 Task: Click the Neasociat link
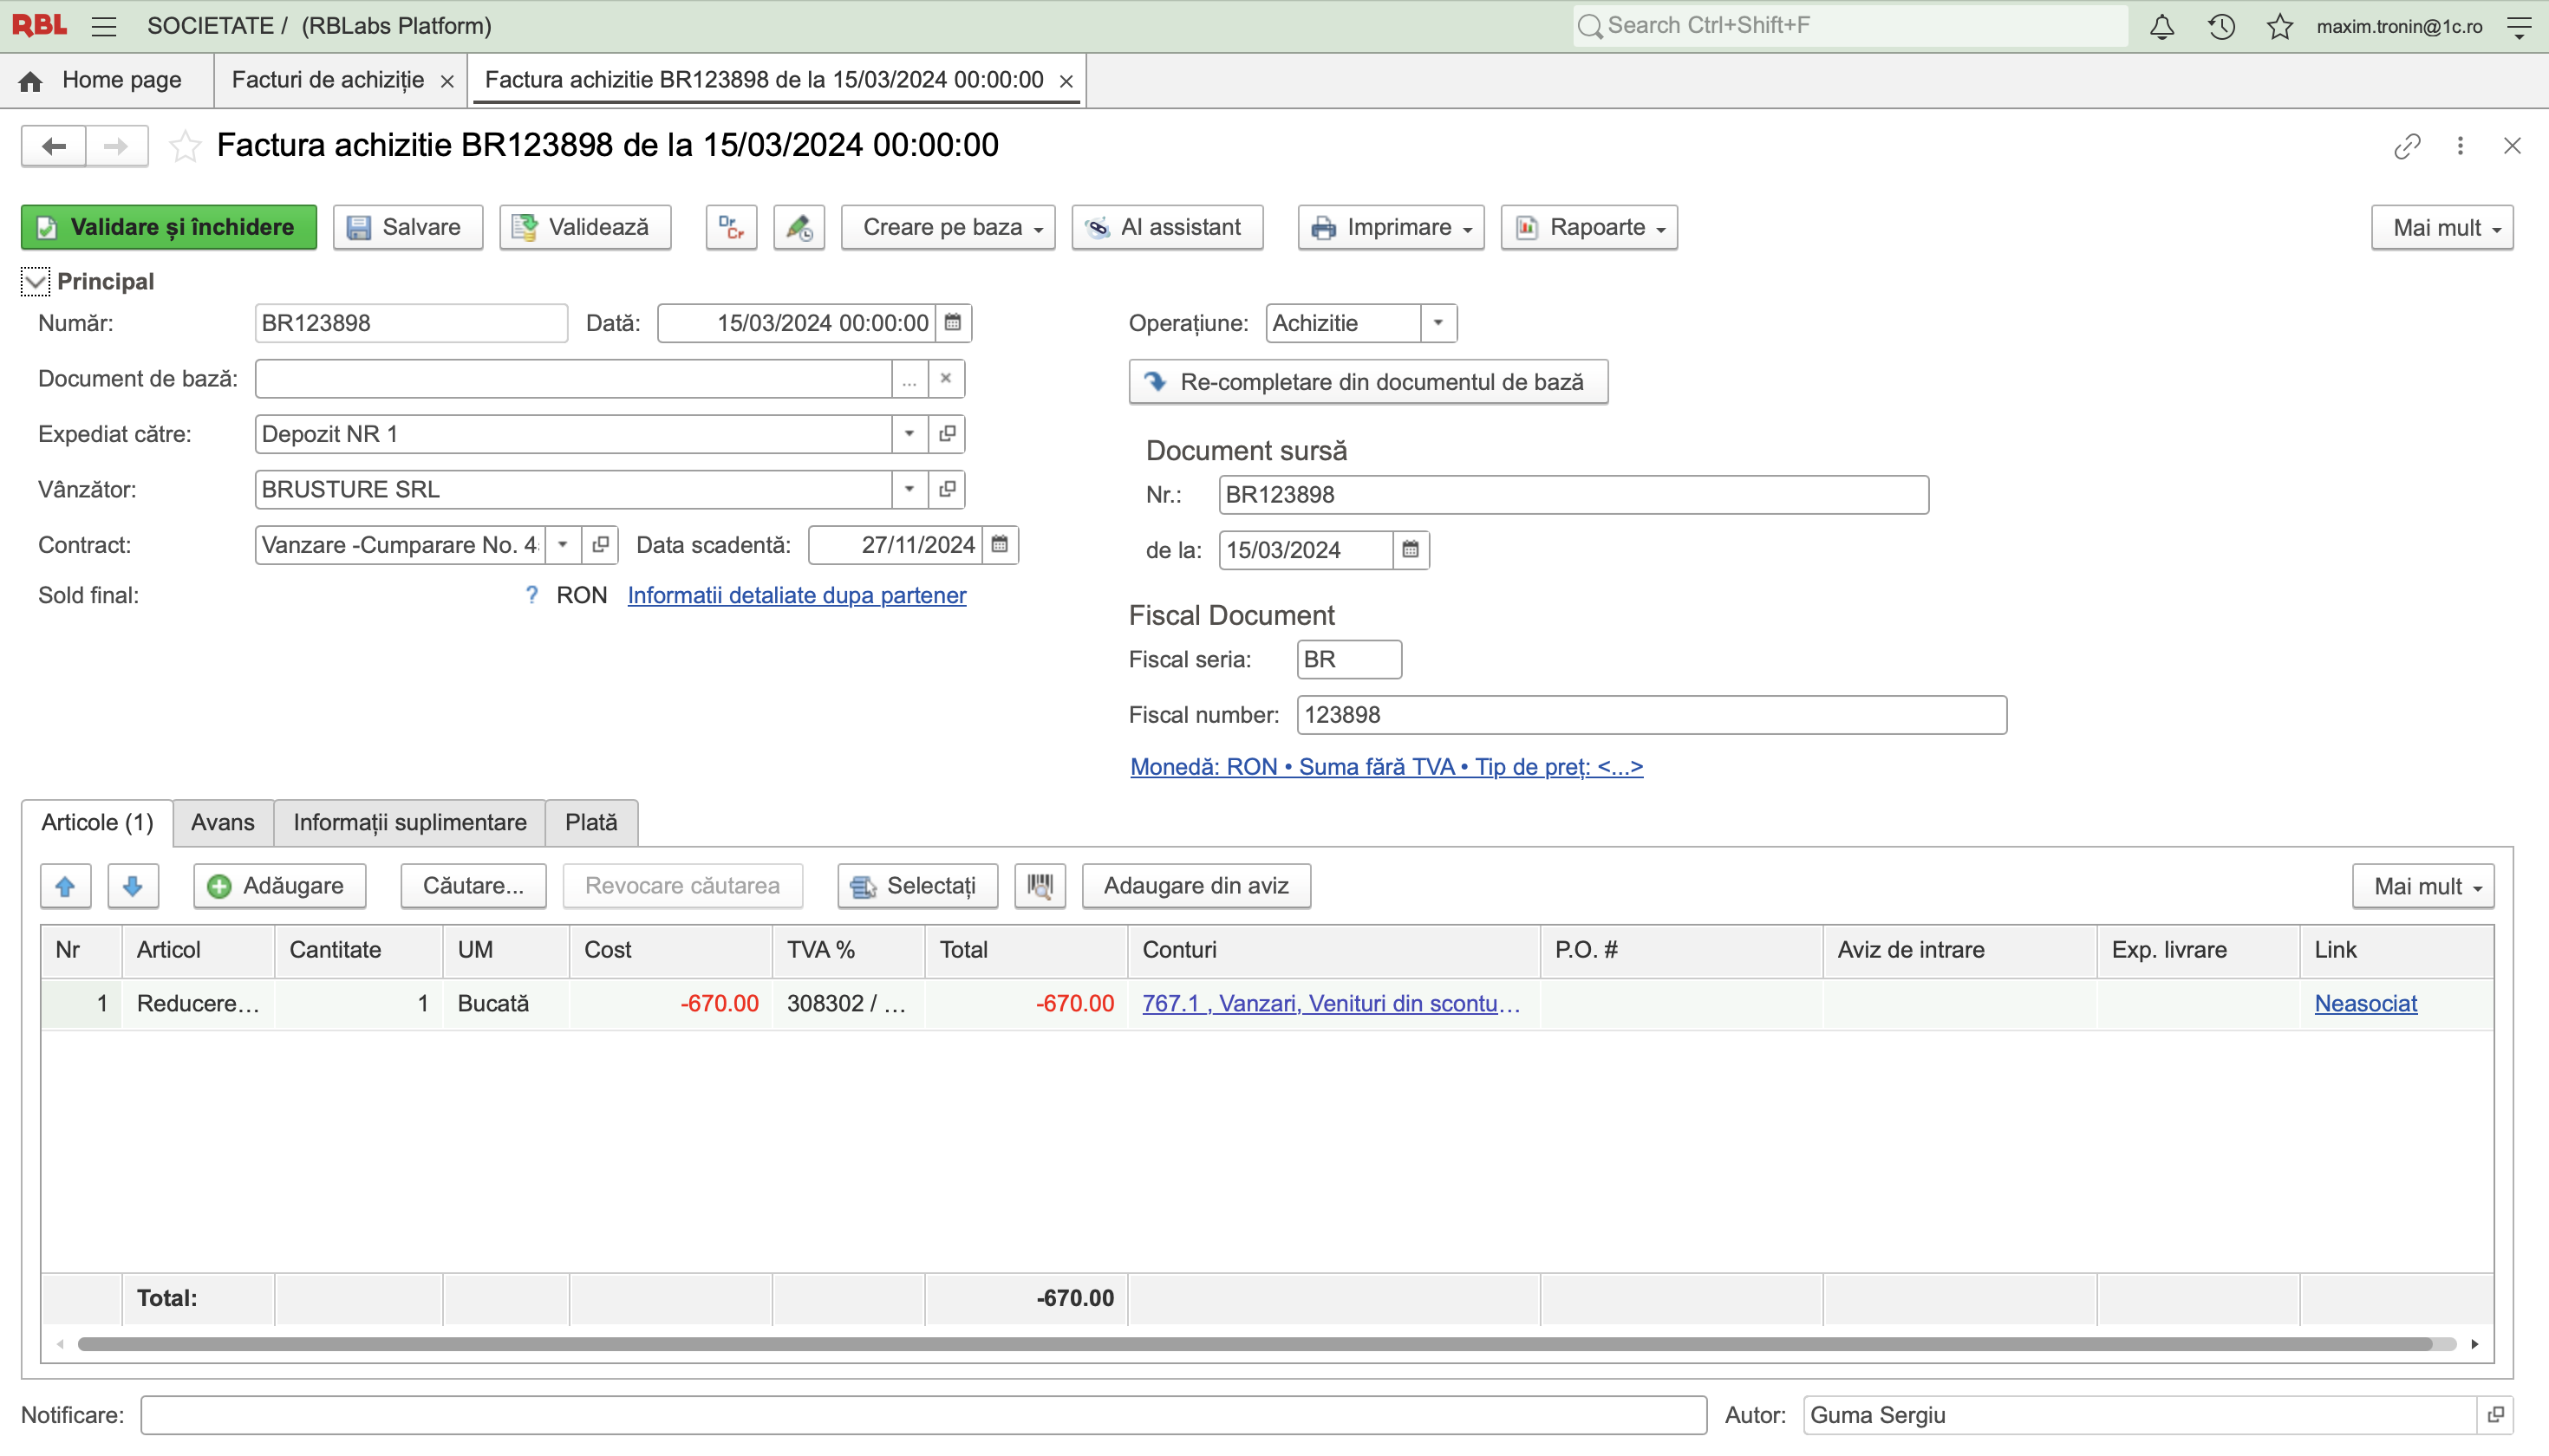[x=2366, y=1003]
